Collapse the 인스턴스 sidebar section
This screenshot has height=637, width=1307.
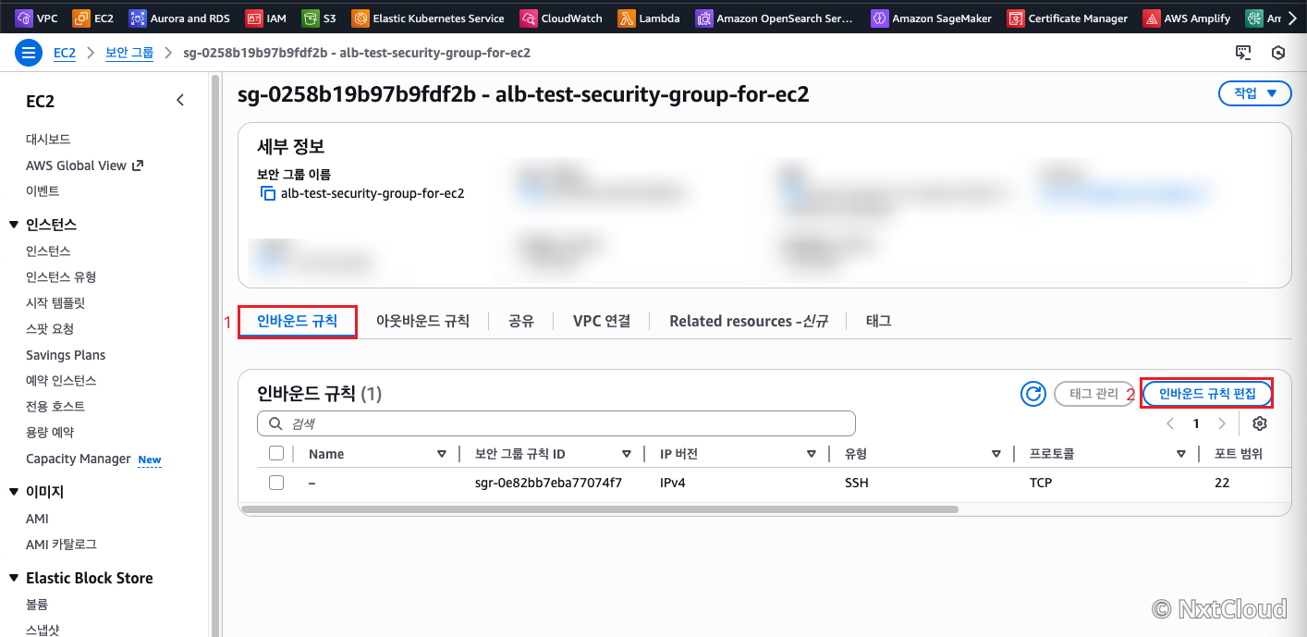pos(14,225)
